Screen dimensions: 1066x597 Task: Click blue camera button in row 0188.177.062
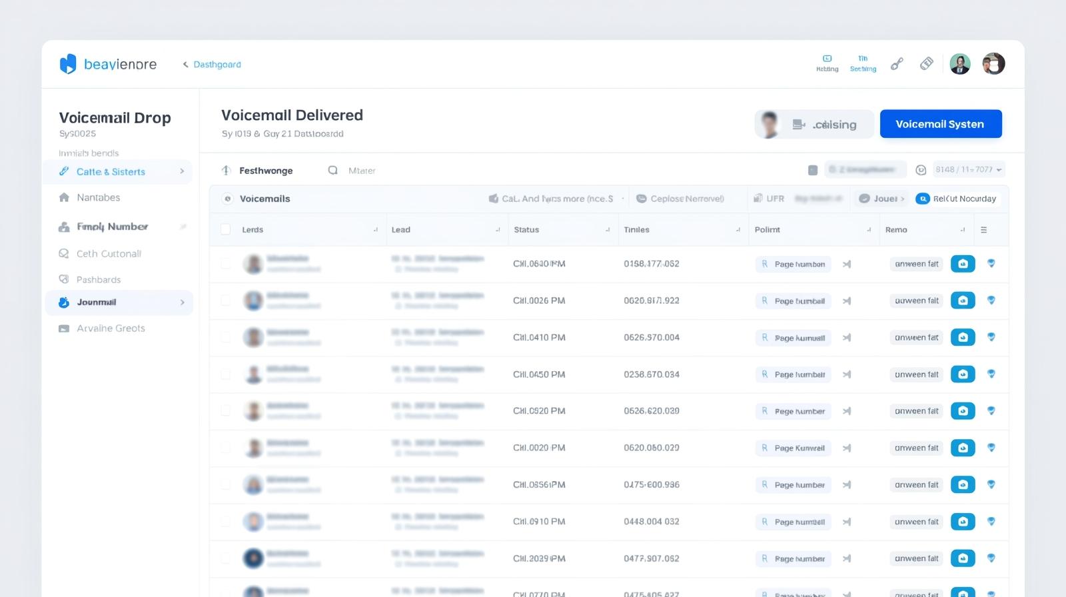click(963, 264)
